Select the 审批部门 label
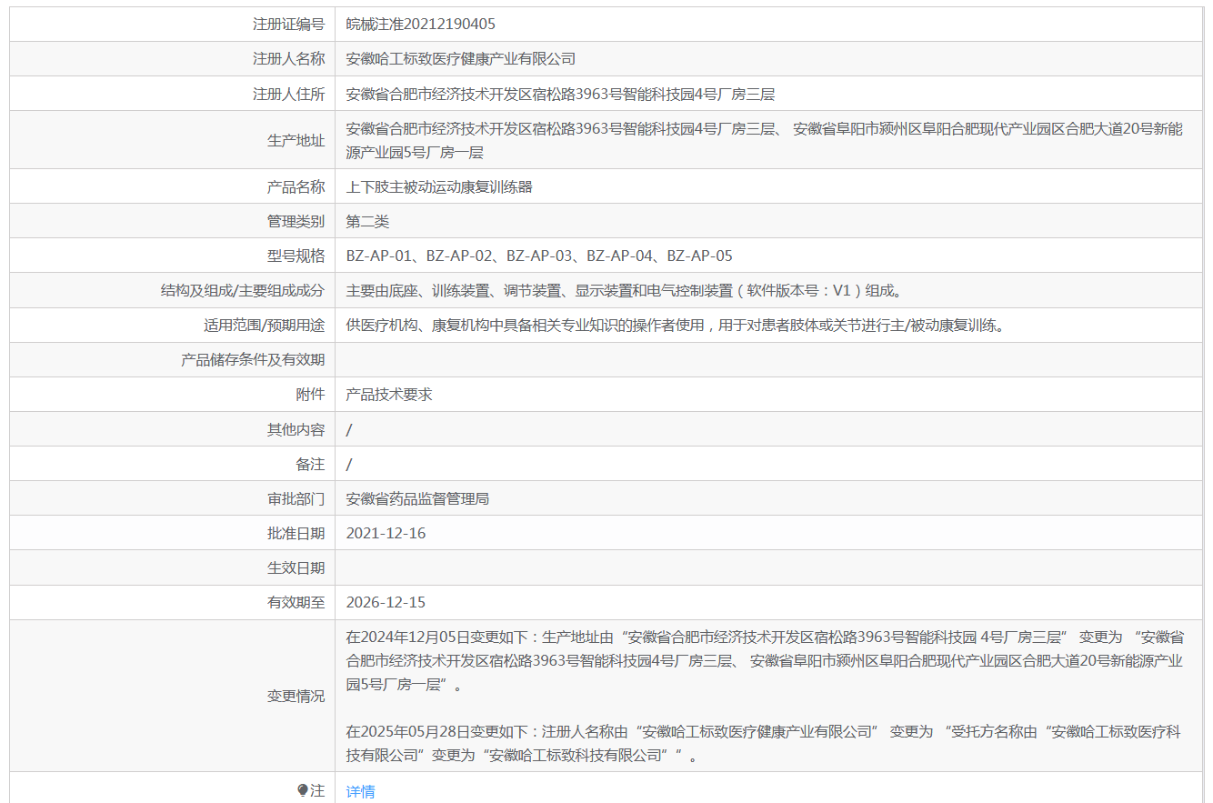This screenshot has height=803, width=1213. pos(296,498)
